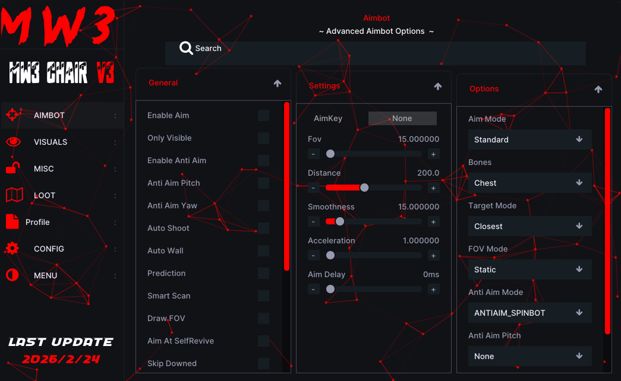Toggle Anti Aim Yaw checkbox
Screen dimensions: 621x381
263,205
